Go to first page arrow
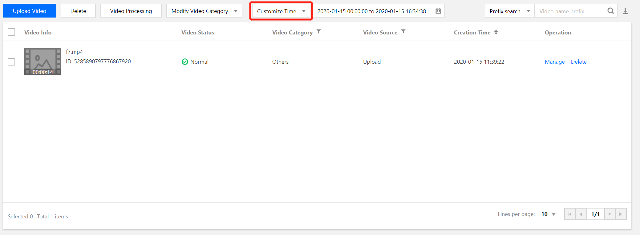 click(x=570, y=214)
